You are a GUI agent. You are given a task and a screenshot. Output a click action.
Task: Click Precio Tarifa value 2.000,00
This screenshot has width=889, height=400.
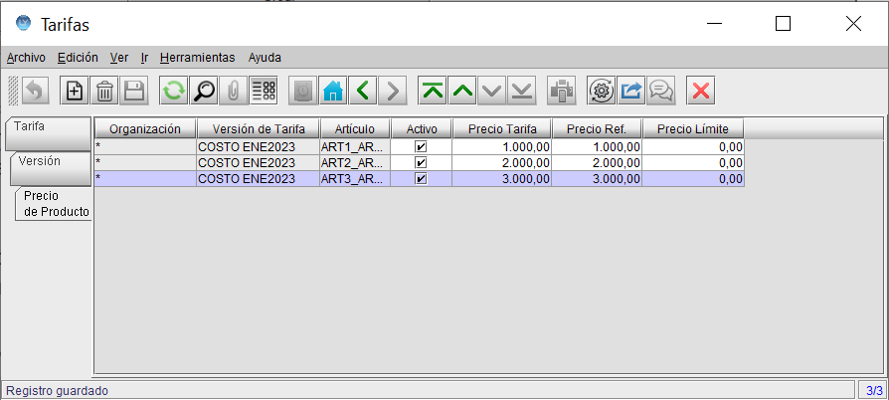502,163
